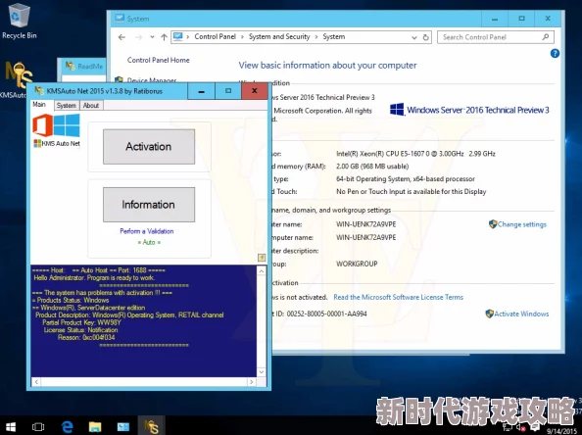Screen dimensions: 582x435
Task: Click the System window title bar icon
Action: pyautogui.click(x=120, y=19)
